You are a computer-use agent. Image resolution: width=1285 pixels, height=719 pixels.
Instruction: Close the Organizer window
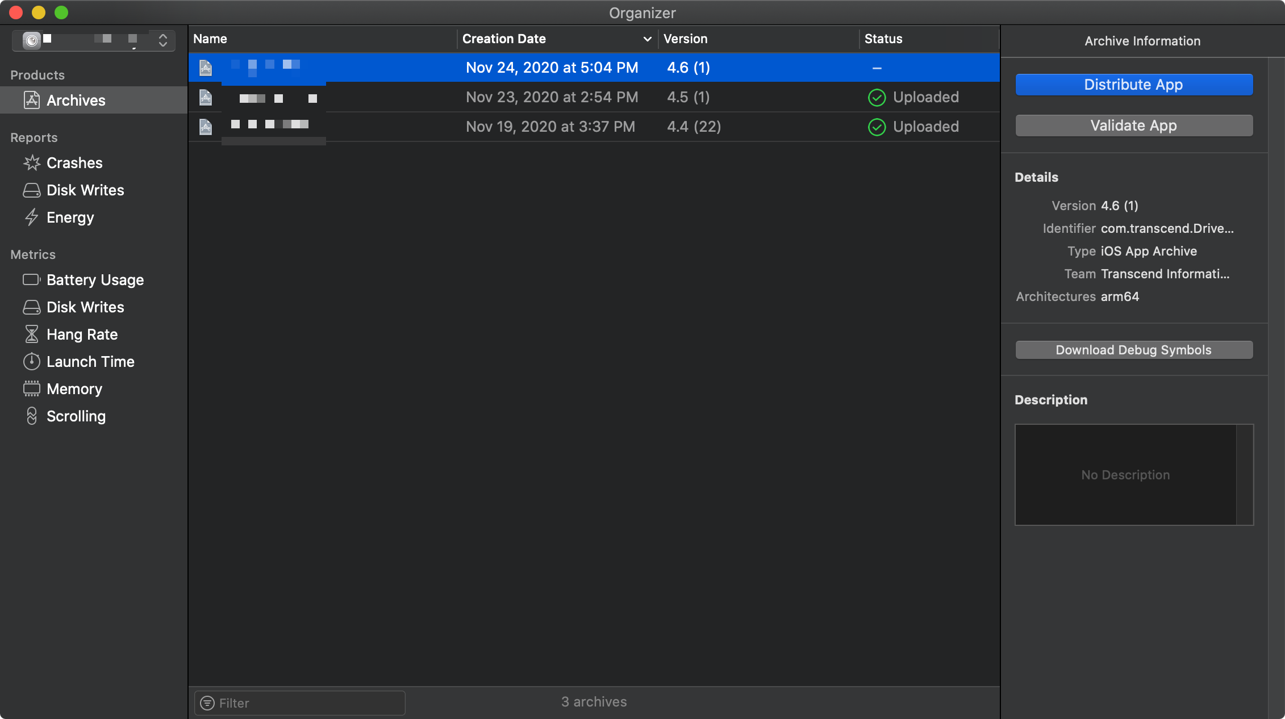tap(16, 12)
